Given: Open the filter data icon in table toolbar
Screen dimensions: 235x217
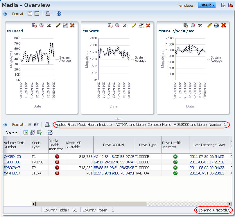Looking at the screenshot, I should (40, 133).
